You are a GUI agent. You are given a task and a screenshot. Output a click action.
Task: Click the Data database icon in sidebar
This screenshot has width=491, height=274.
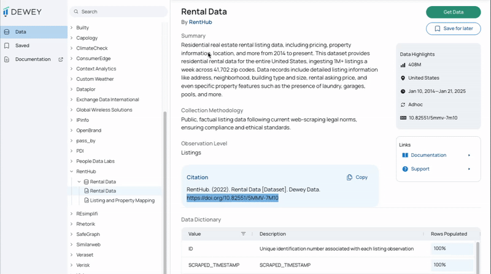point(7,32)
